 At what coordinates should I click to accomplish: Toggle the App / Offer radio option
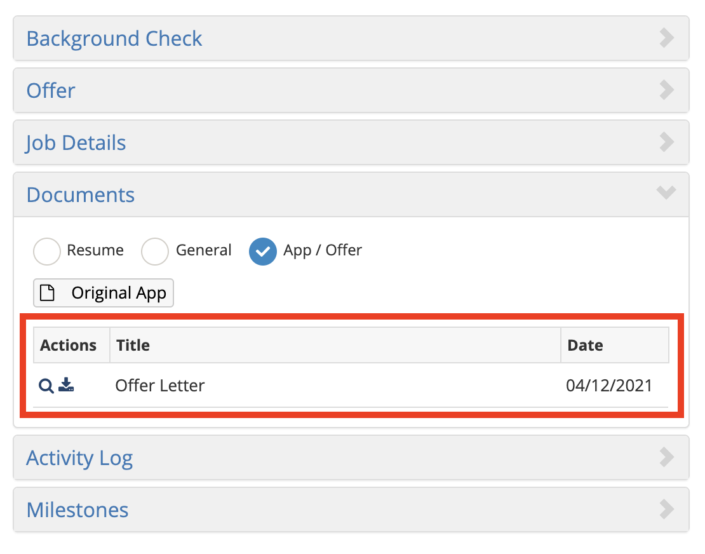(x=263, y=251)
